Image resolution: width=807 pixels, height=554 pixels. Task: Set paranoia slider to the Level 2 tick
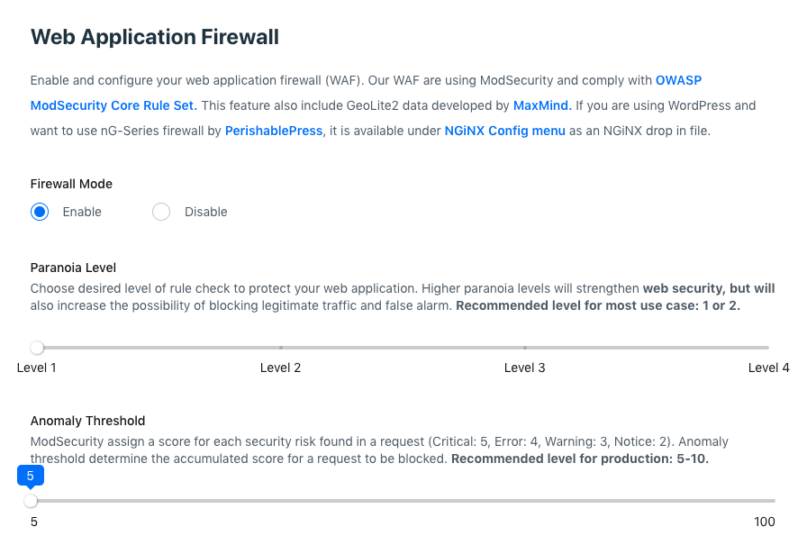tap(281, 348)
